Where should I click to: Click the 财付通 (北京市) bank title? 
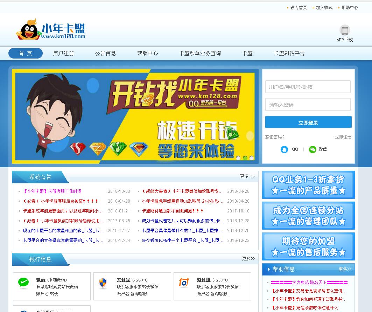212,280
